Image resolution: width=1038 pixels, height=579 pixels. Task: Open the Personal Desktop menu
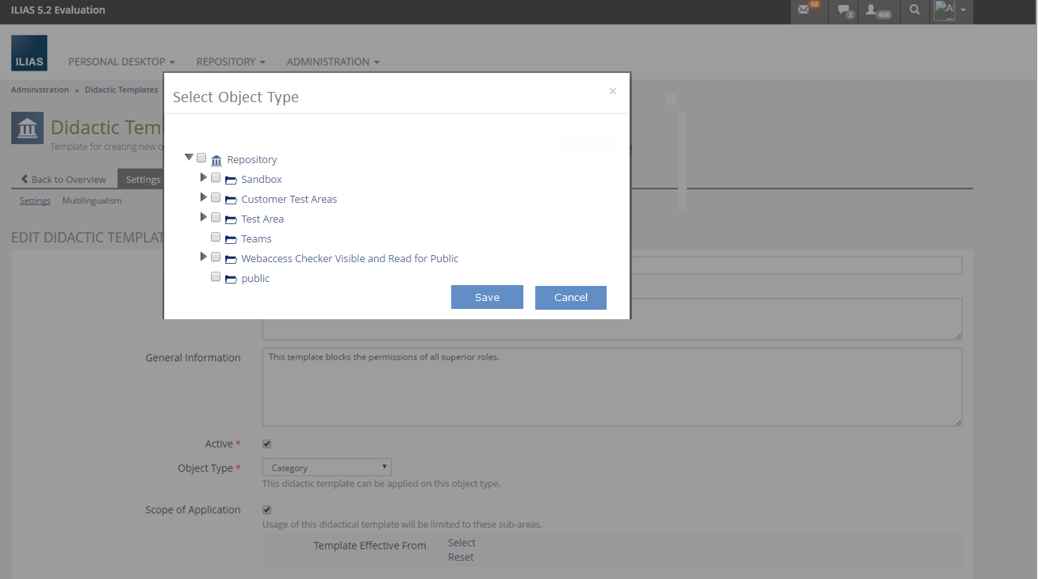(x=121, y=62)
